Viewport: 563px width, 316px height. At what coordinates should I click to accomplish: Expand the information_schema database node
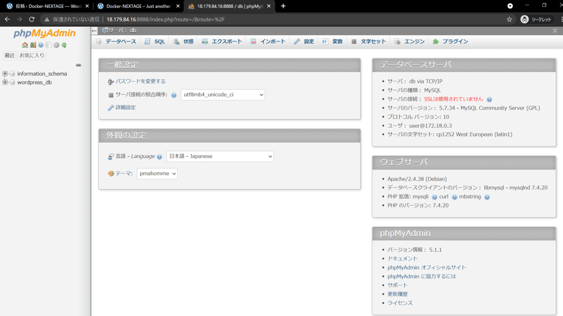(x=5, y=74)
